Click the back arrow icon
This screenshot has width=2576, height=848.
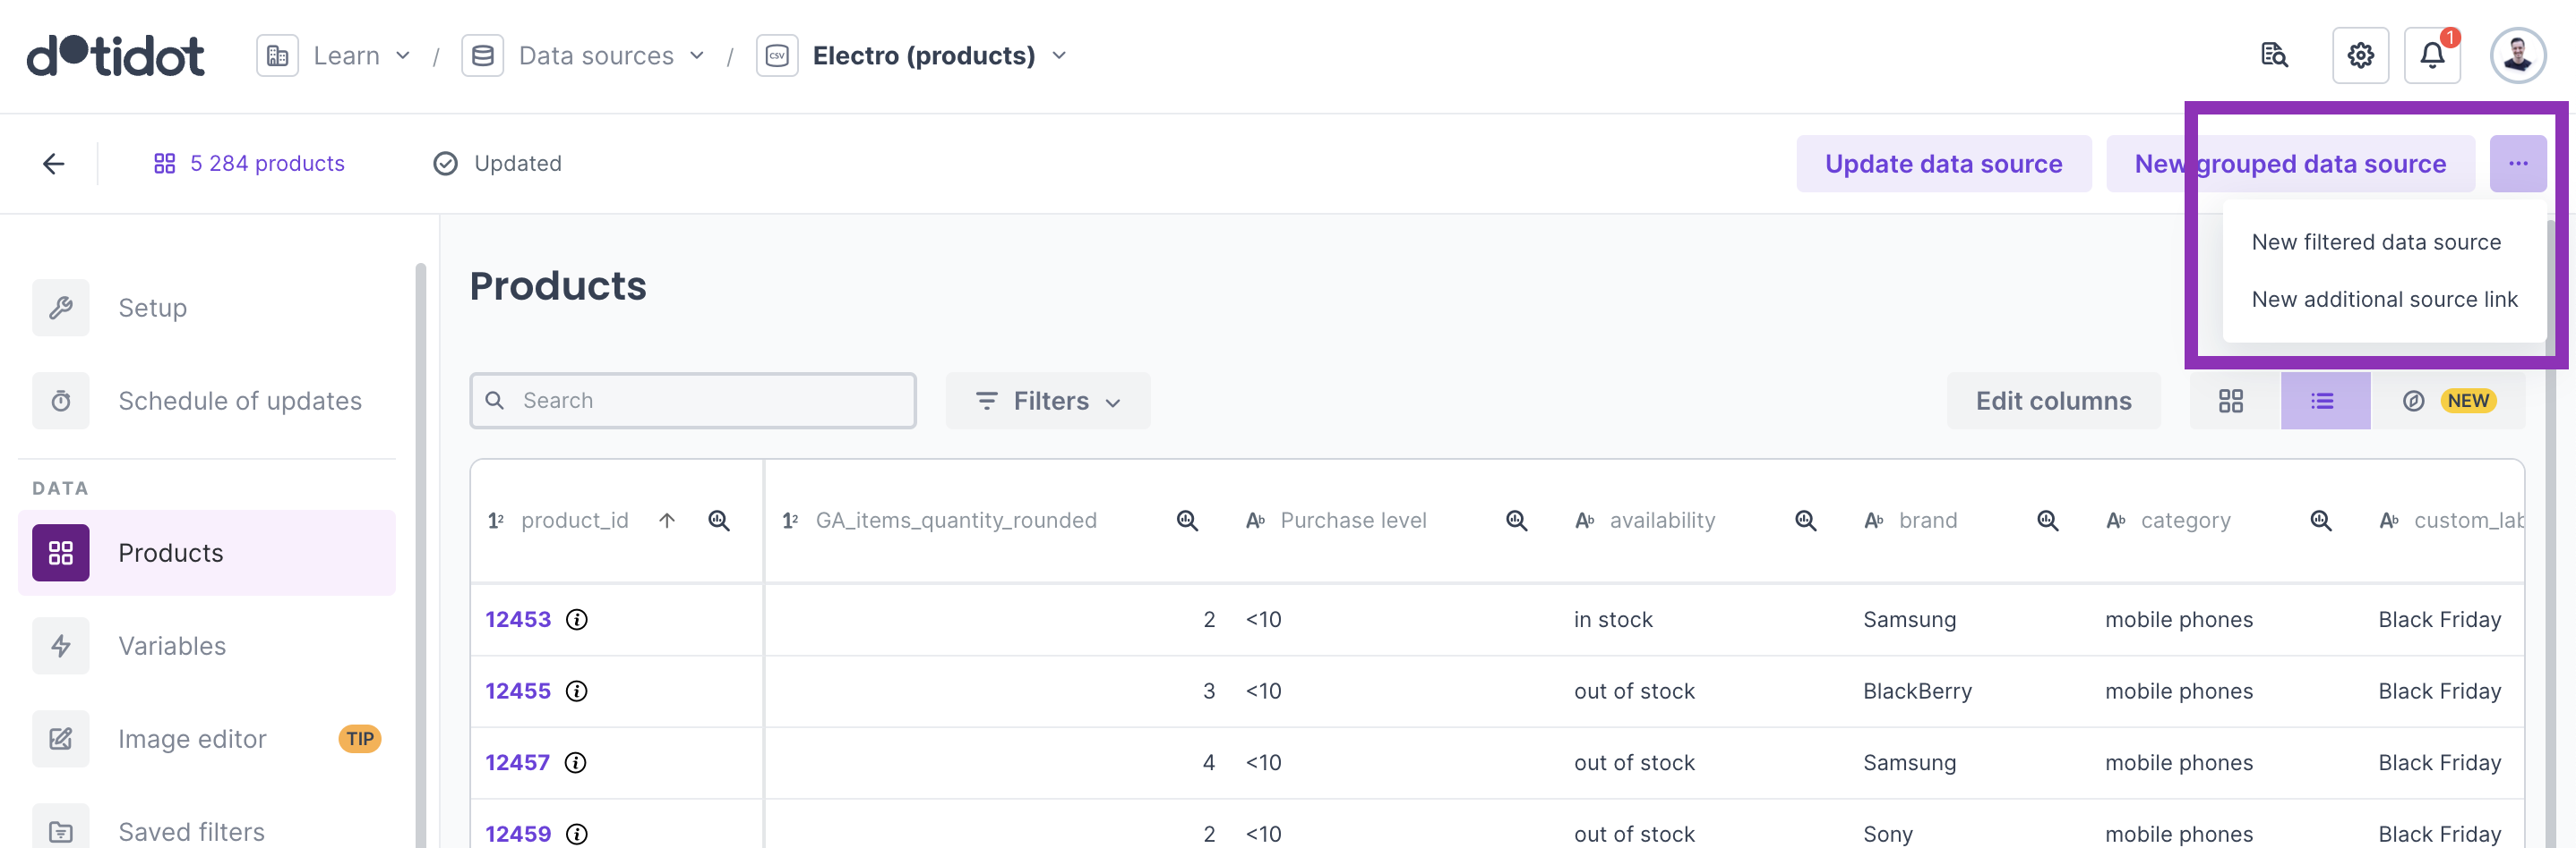(54, 164)
